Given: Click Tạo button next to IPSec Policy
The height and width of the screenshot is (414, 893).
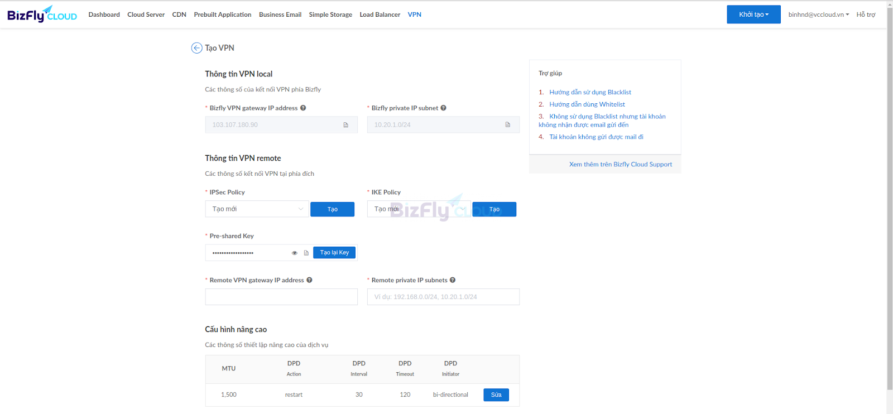Looking at the screenshot, I should 333,209.
